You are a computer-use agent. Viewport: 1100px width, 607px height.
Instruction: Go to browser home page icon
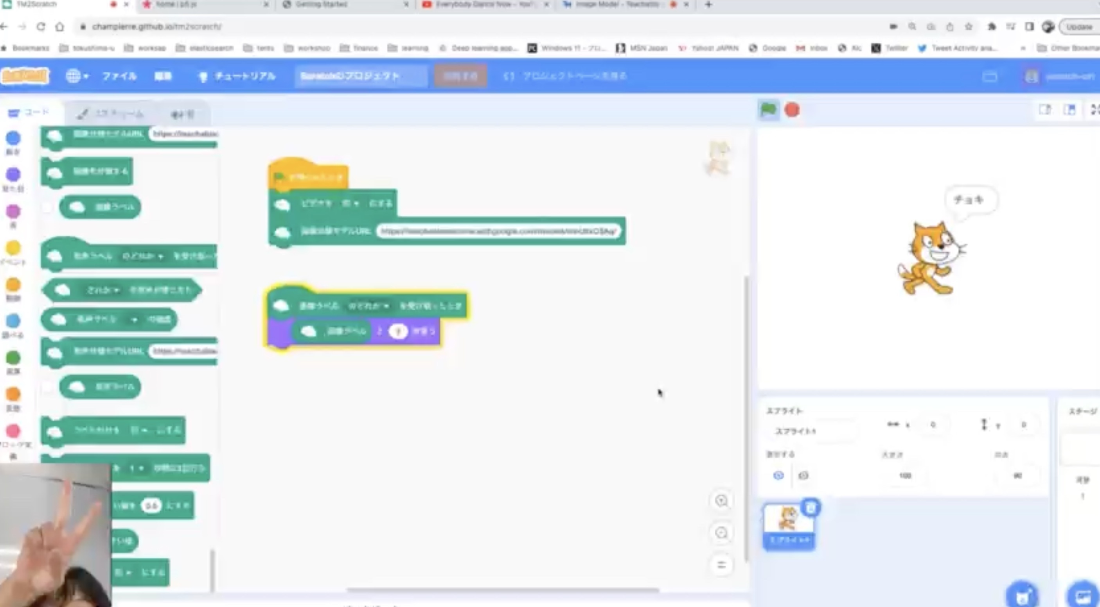pyautogui.click(x=60, y=27)
